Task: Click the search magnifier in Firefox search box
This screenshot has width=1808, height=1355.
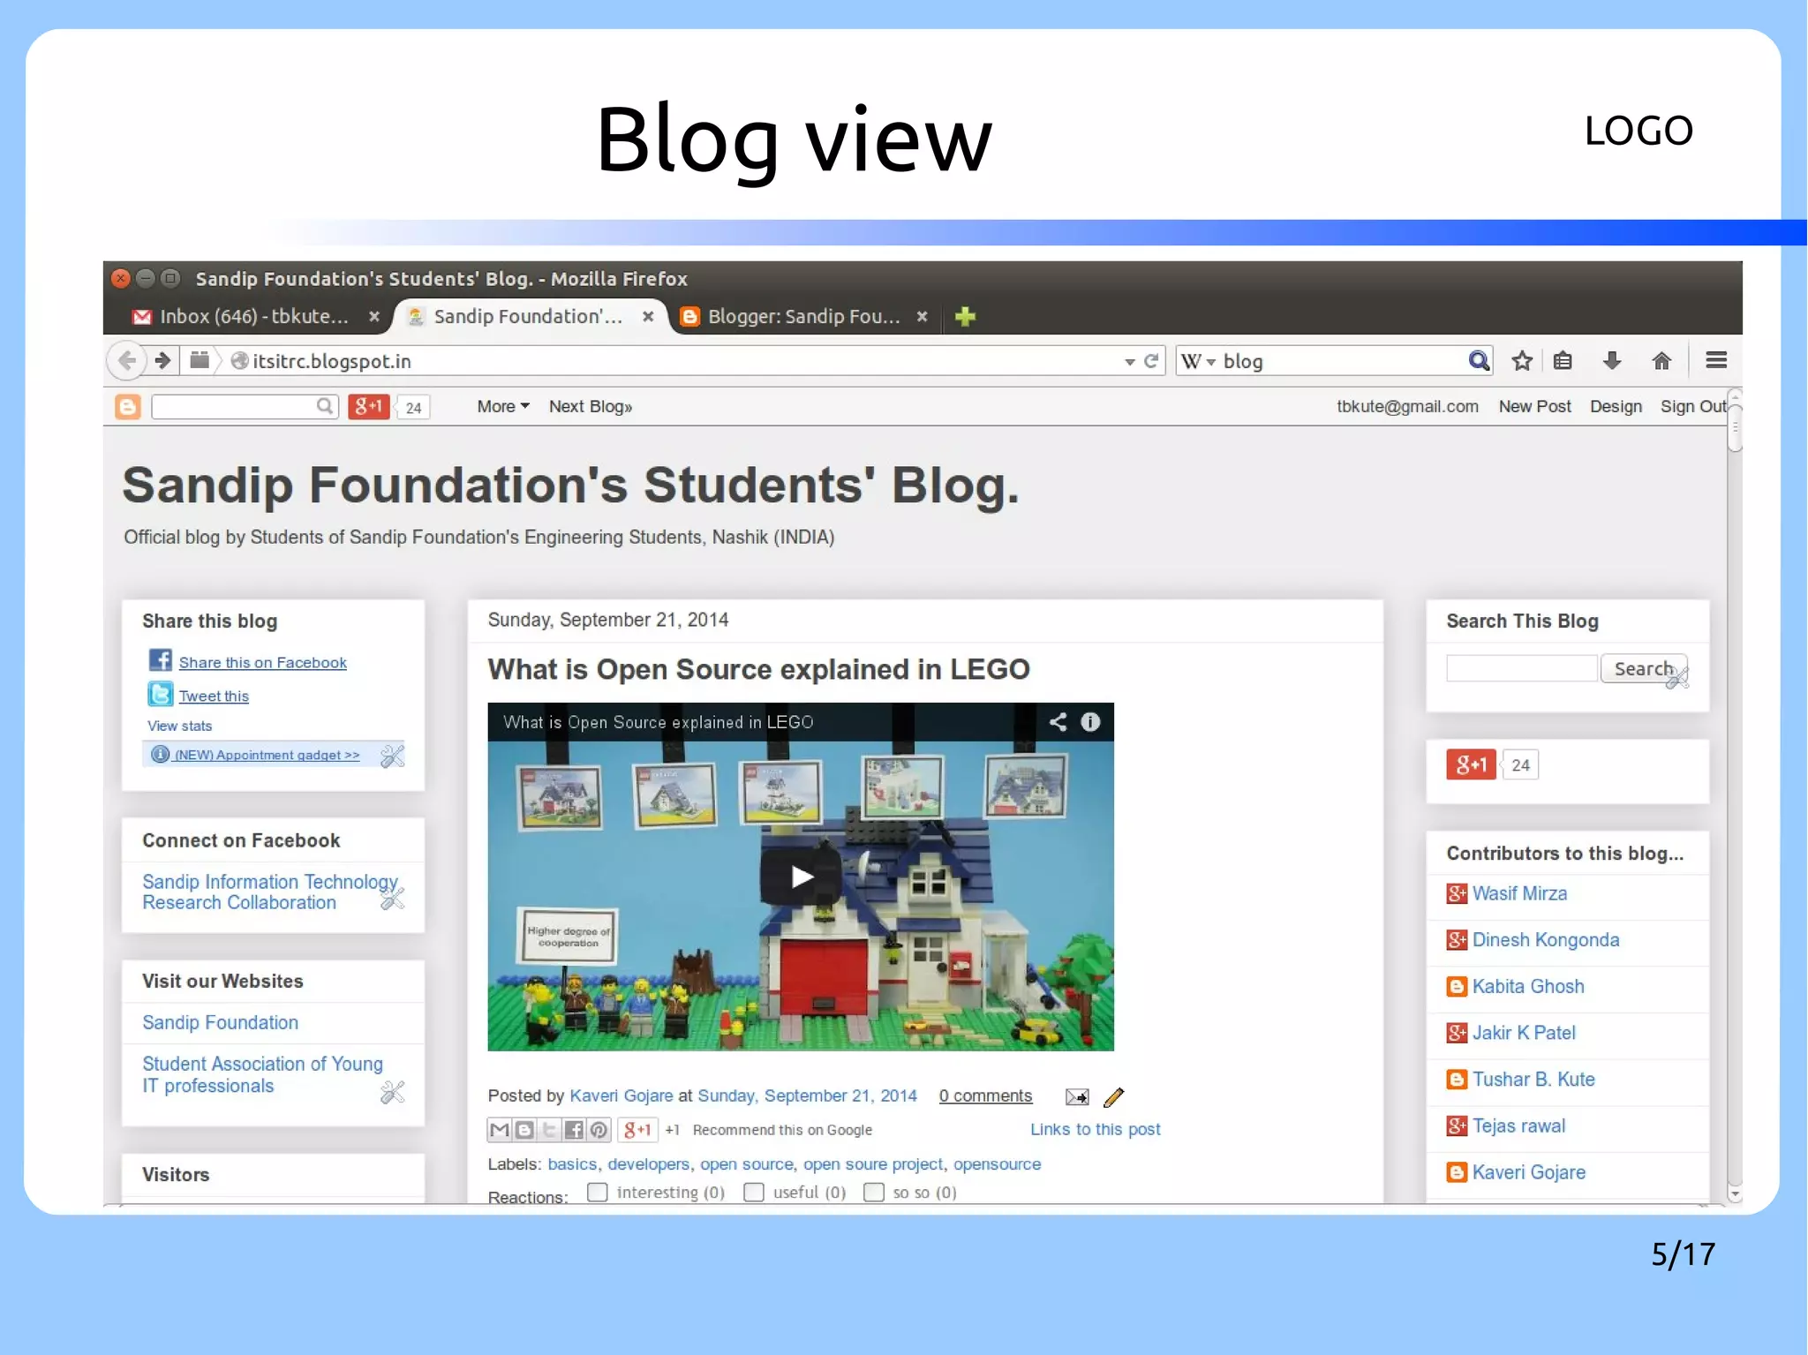Action: [1479, 360]
